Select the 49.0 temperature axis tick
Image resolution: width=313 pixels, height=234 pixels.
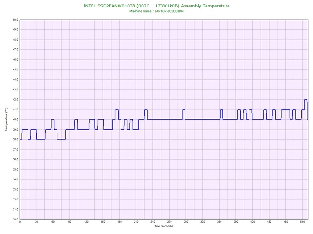(15, 29)
